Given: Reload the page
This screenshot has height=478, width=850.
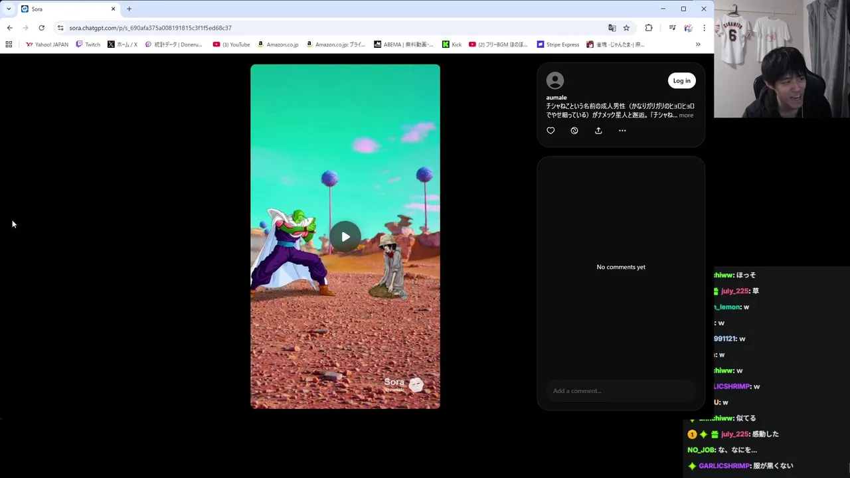Looking at the screenshot, I should 41,28.
